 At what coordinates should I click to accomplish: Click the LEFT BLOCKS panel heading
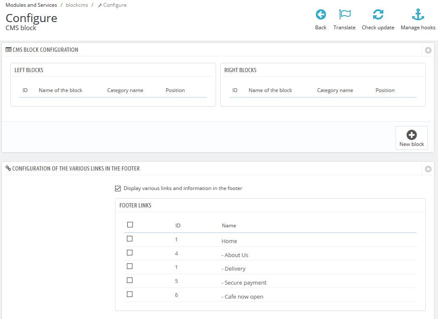pyautogui.click(x=29, y=70)
